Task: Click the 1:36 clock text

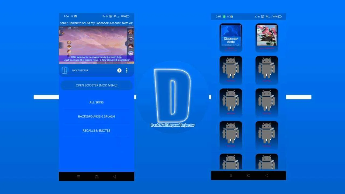Action: tap(66, 16)
